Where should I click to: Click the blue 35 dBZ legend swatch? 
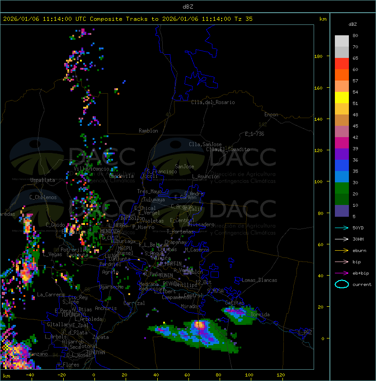pos(342,176)
